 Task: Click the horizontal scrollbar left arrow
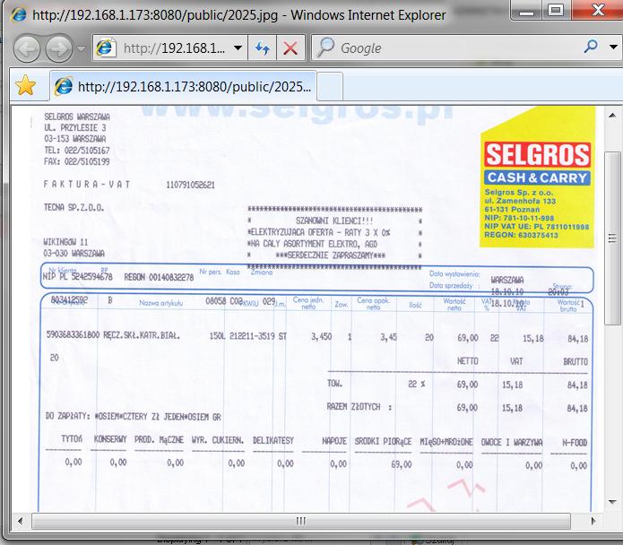click(x=20, y=521)
